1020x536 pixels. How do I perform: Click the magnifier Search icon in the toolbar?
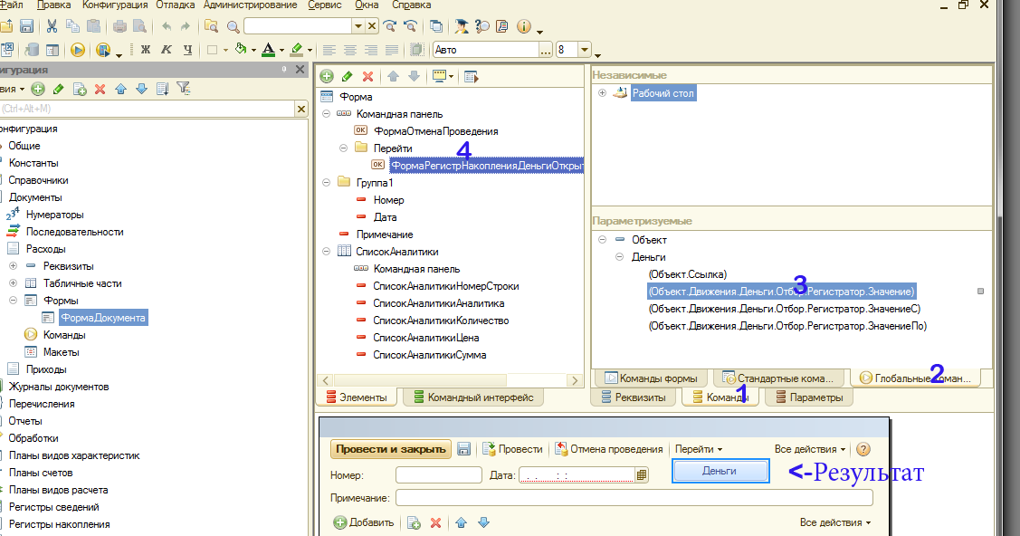pos(233,26)
